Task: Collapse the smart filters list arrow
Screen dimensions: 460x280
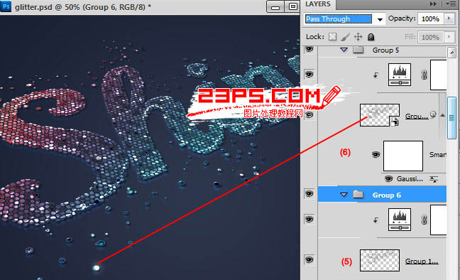Action: 442,115
